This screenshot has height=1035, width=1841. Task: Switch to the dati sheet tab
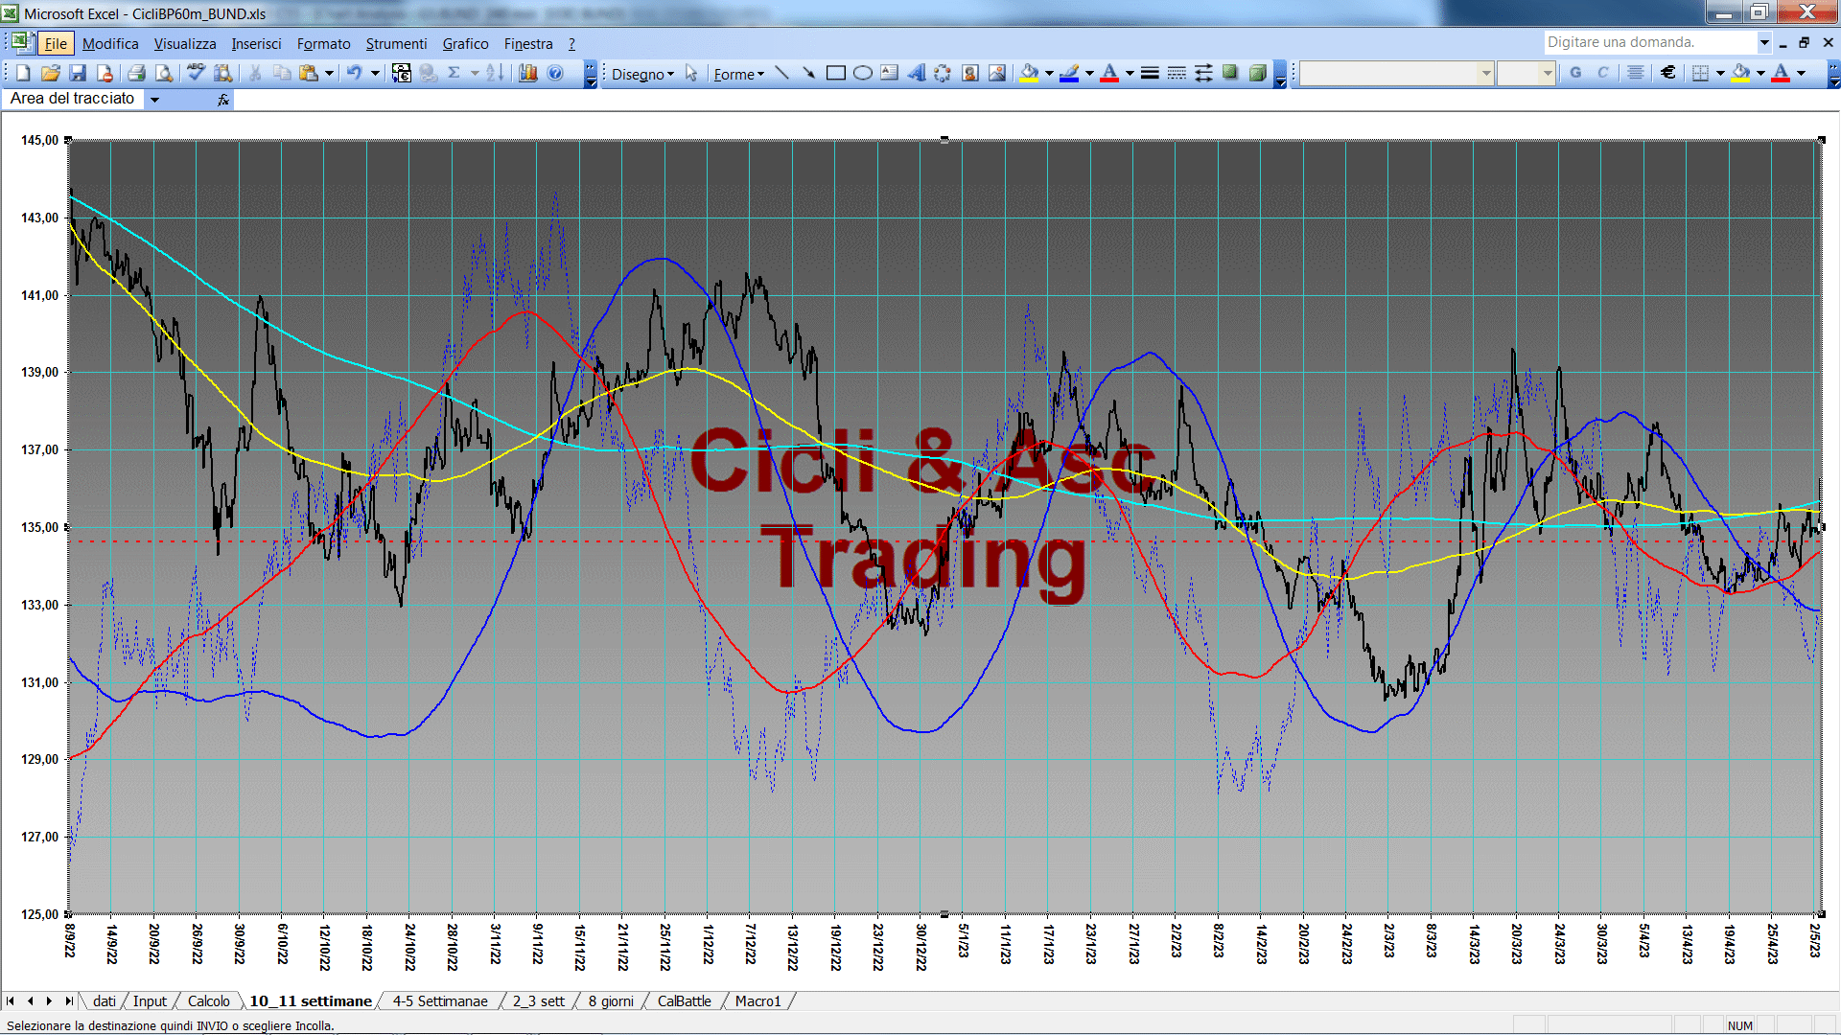104,1000
